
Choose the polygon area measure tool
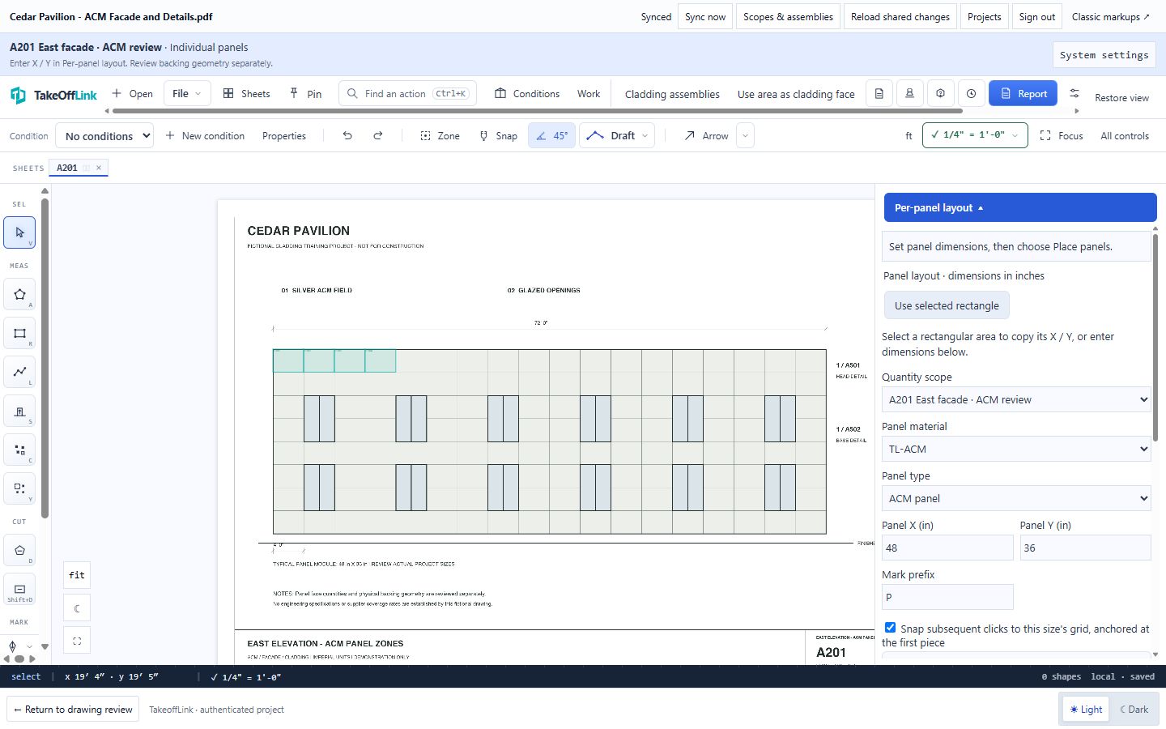pyautogui.click(x=19, y=295)
